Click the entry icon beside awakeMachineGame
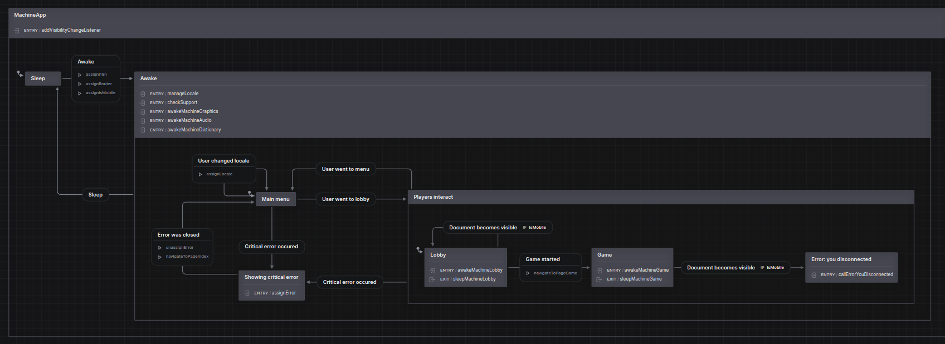The width and height of the screenshot is (945, 344). pyautogui.click(x=600, y=270)
